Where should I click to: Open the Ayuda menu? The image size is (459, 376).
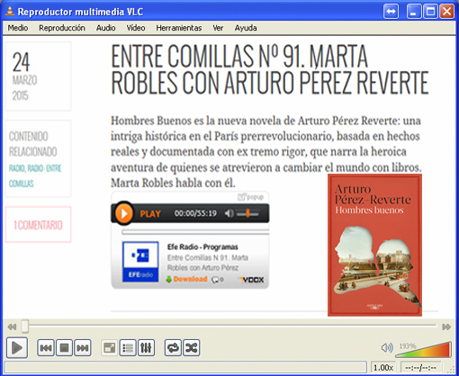pos(246,28)
